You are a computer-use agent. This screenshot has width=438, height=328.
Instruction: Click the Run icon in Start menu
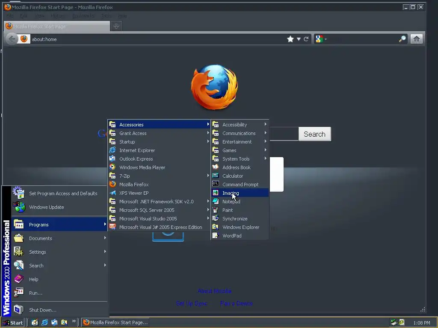click(19, 293)
